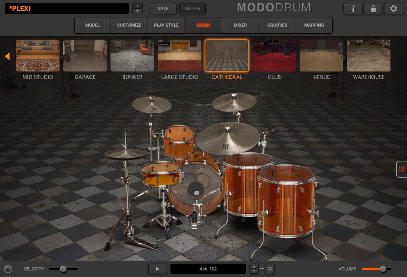
Task: Click the groove refresh loop icon
Action: 270,269
